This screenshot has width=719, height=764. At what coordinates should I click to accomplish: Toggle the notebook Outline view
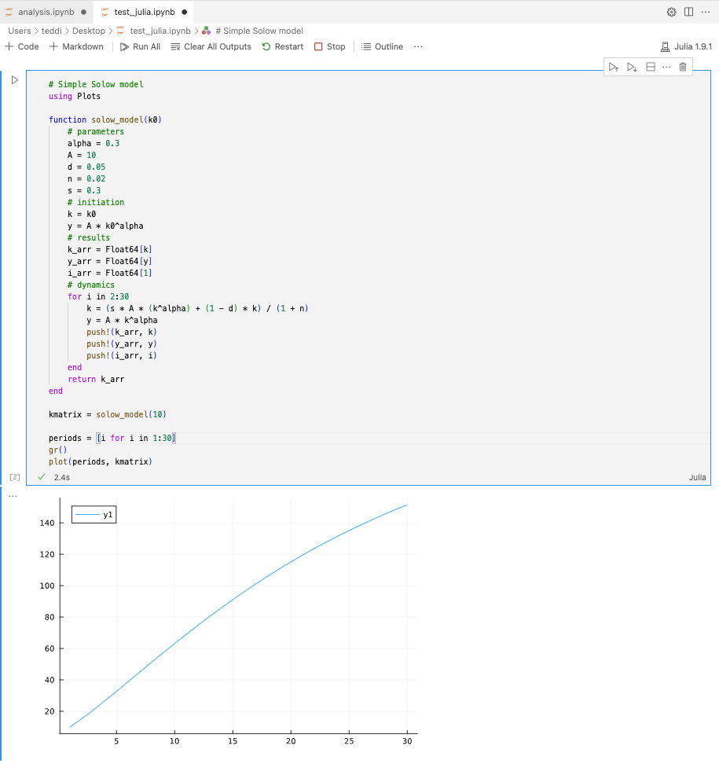coord(382,46)
